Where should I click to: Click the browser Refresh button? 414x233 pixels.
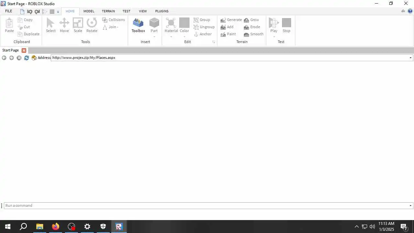click(27, 58)
